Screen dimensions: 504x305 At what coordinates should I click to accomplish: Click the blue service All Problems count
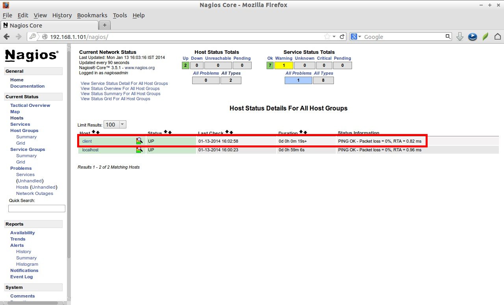click(x=298, y=80)
